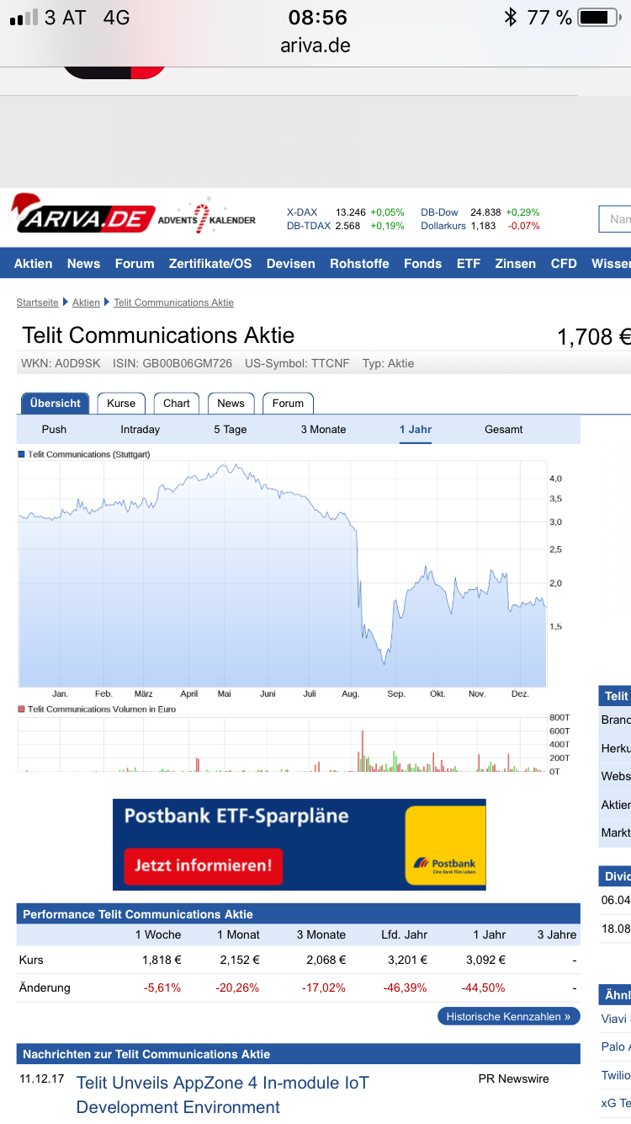Open the Advents-Kalender candy cane icon
Image resolution: width=631 pixels, height=1124 pixels.
202,217
